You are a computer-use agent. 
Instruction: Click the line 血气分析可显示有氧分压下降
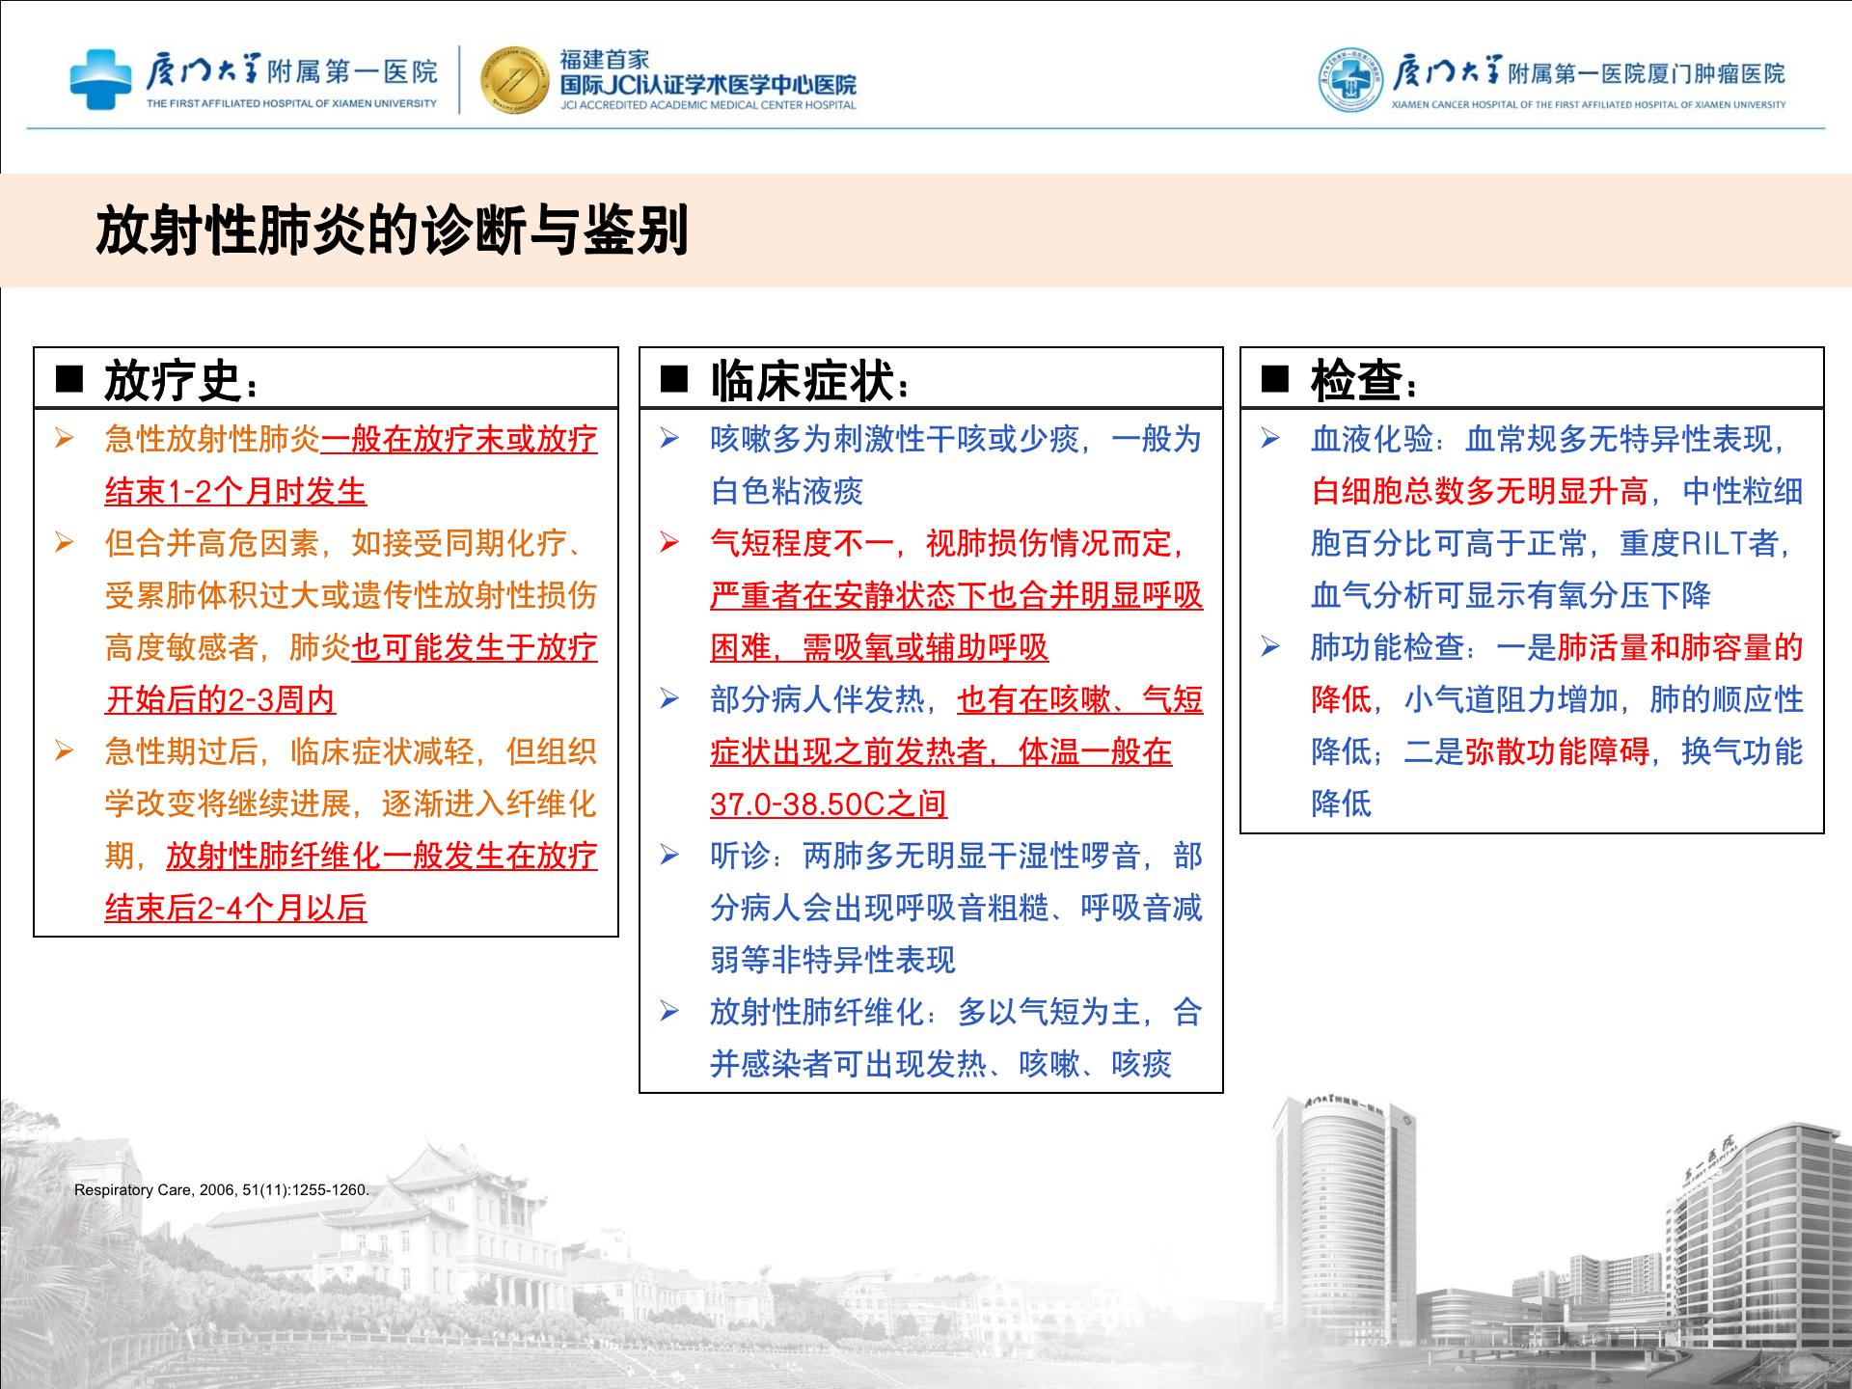(1511, 596)
